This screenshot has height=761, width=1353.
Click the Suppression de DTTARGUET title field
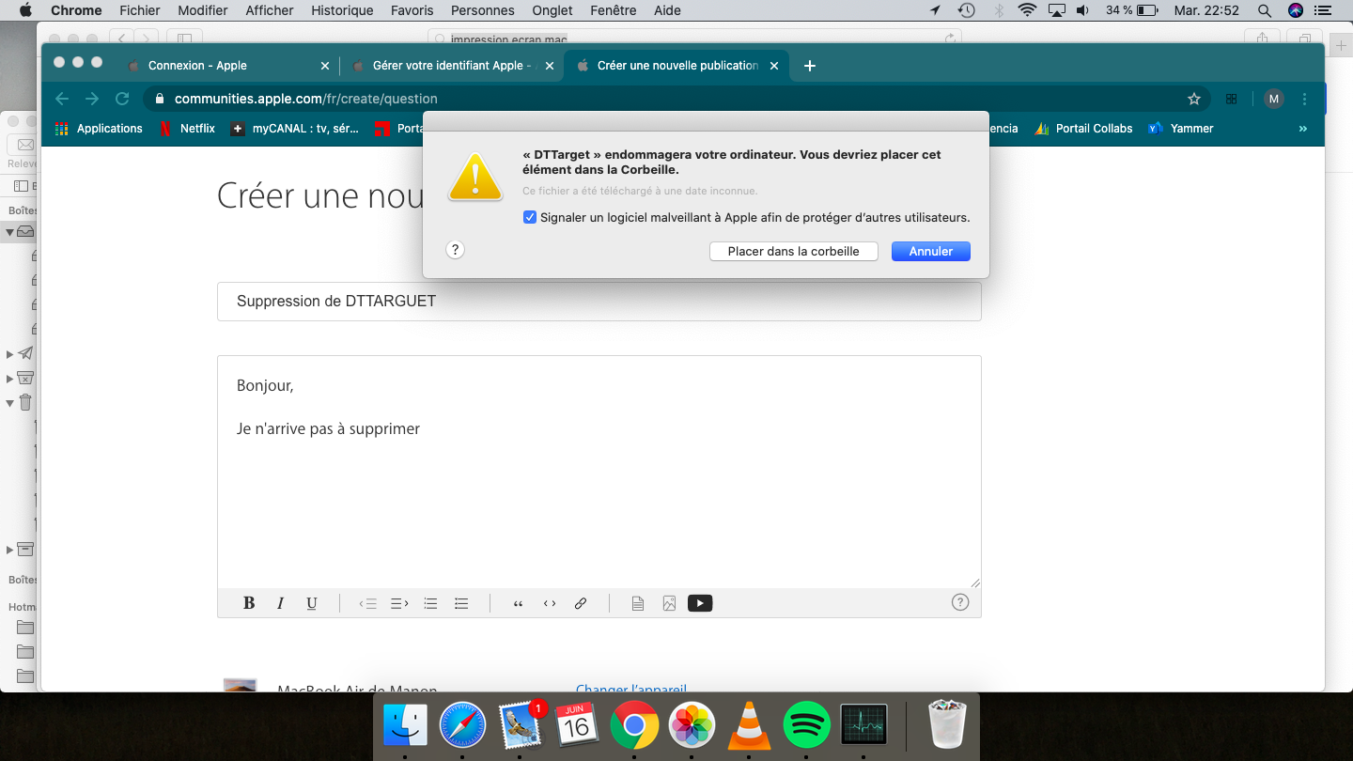click(599, 302)
